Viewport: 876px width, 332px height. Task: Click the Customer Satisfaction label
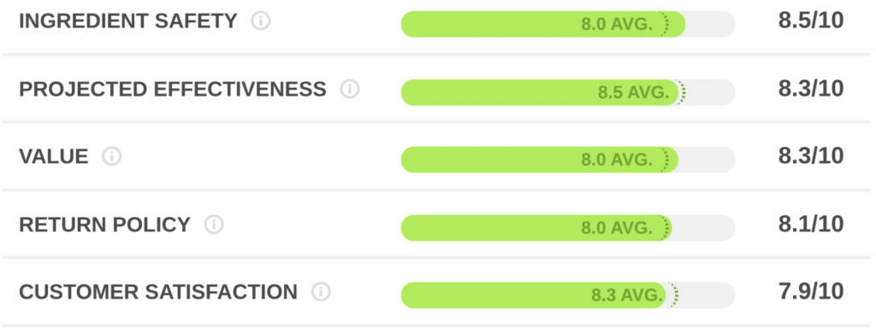coord(158,292)
